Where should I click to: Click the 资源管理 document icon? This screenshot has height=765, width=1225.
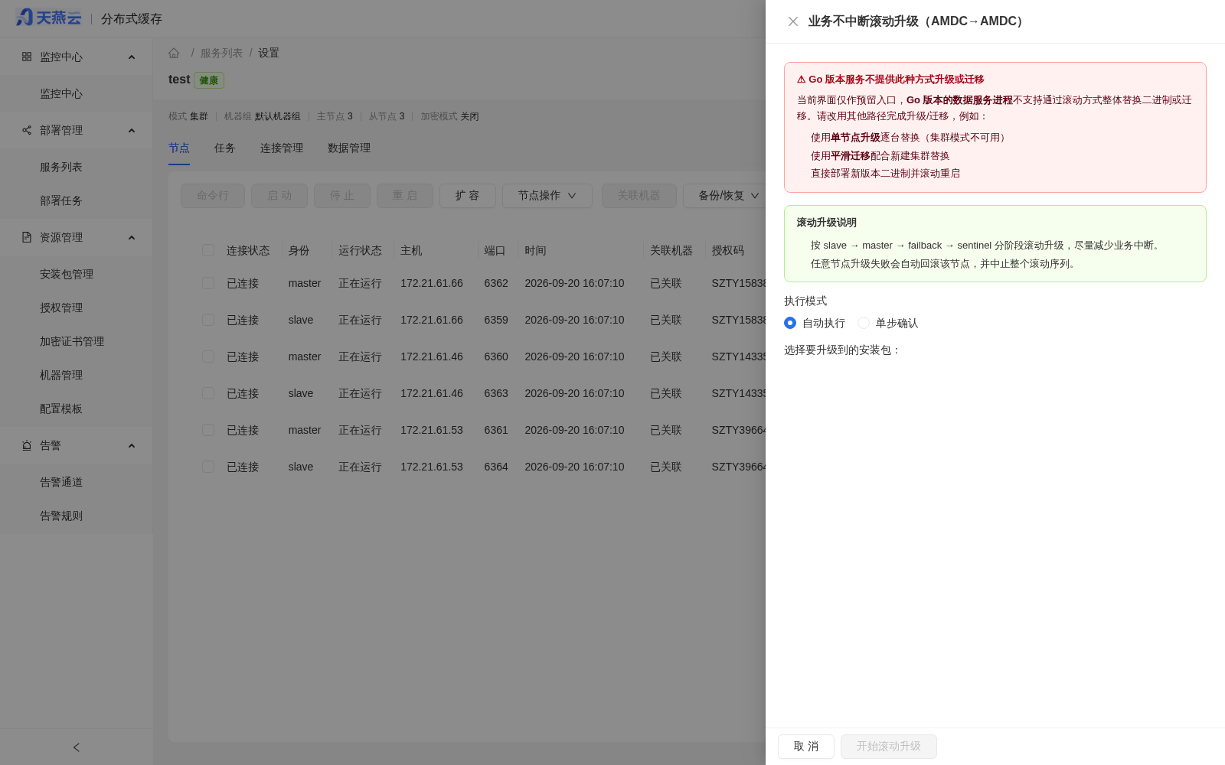(x=27, y=237)
